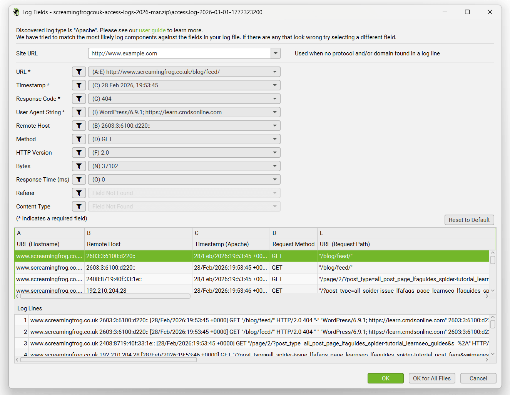Open the Remote Host dropdown
This screenshot has height=395, width=510.
coord(184,126)
